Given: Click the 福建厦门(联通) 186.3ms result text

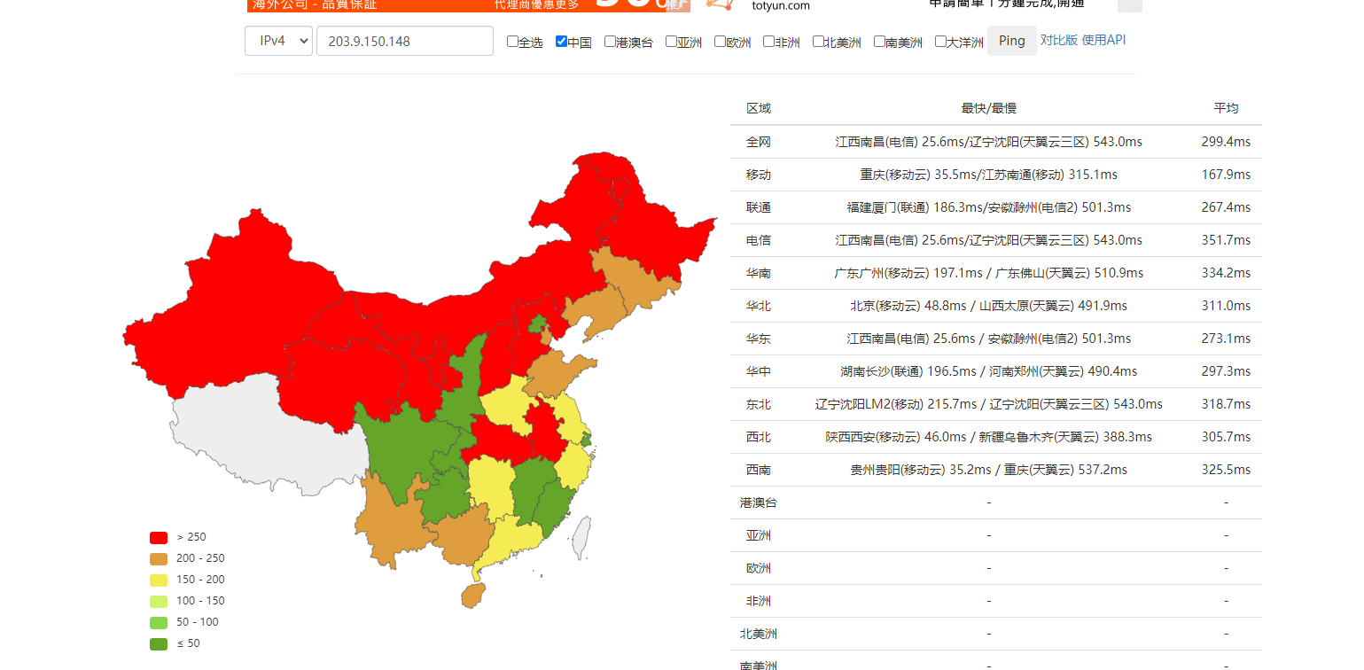Looking at the screenshot, I should [x=915, y=207].
